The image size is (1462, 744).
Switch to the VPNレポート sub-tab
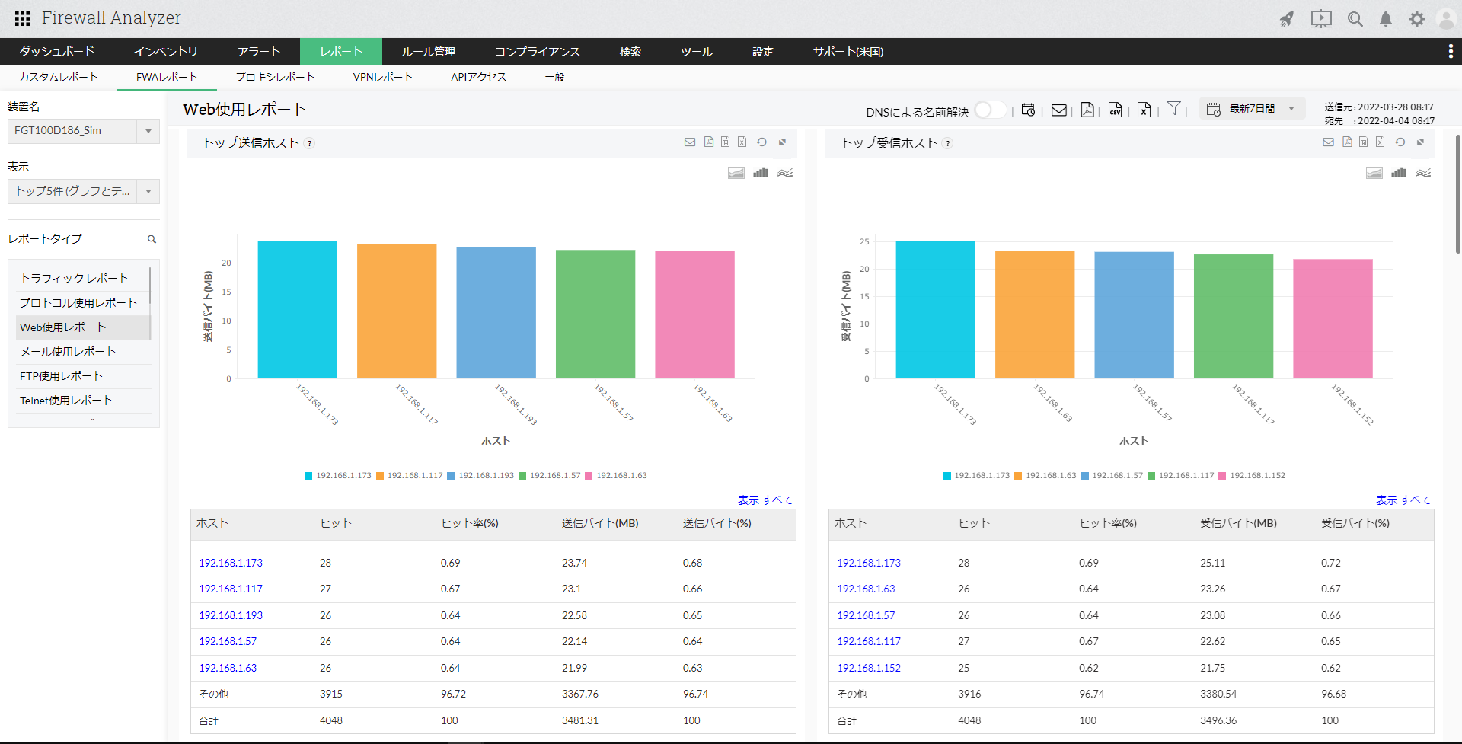click(x=382, y=77)
